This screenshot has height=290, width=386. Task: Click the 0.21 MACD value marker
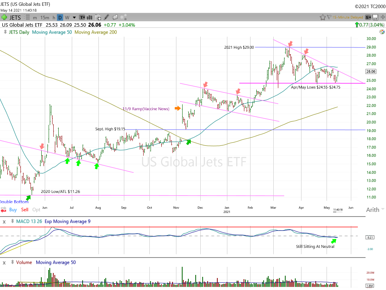370,237
